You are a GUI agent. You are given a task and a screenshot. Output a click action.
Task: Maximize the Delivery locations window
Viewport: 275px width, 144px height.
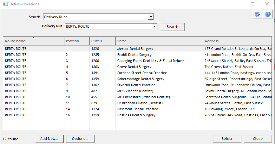(253, 4)
